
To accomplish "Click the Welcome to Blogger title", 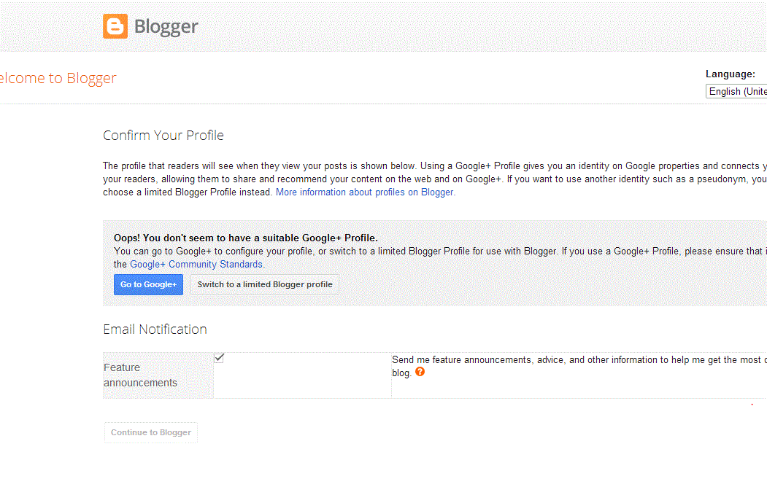I will 58,78.
